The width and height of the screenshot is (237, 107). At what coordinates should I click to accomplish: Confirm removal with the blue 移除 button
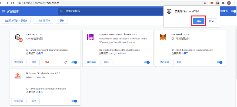click(199, 21)
